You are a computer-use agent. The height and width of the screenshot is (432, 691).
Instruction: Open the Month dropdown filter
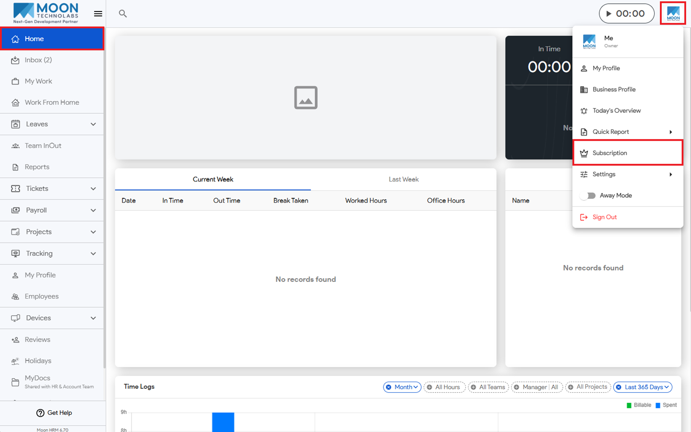coord(402,387)
